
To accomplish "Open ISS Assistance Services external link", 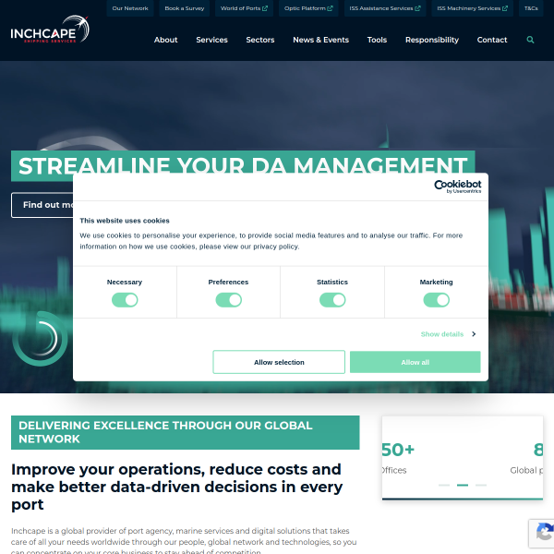I will (x=384, y=8).
